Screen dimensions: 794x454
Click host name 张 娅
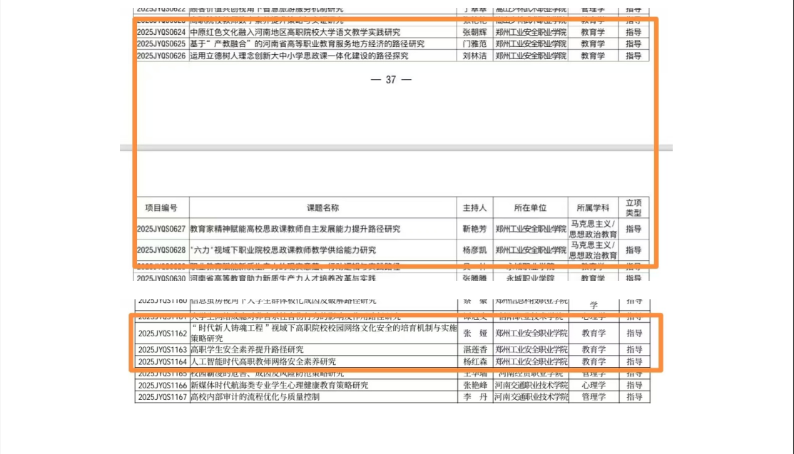point(475,334)
